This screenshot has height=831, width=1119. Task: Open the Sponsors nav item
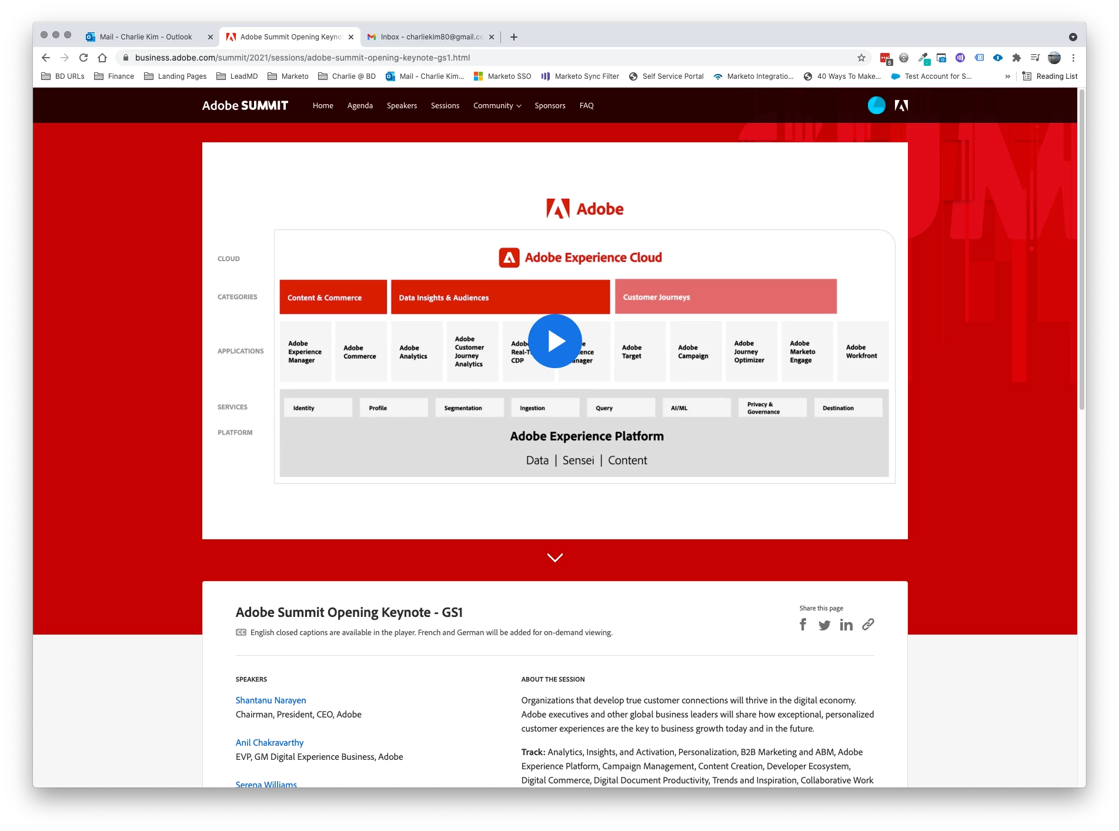[x=550, y=106]
